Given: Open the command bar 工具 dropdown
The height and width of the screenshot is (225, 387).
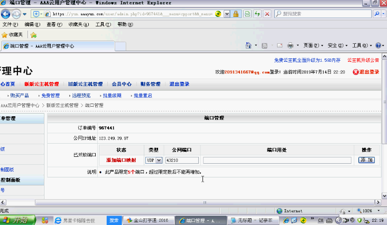Looking at the screenshot, I should point(362,45).
